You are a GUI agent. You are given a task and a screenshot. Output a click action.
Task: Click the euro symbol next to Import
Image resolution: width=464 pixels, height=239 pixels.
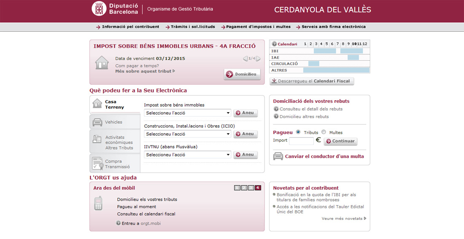pyautogui.click(x=318, y=140)
